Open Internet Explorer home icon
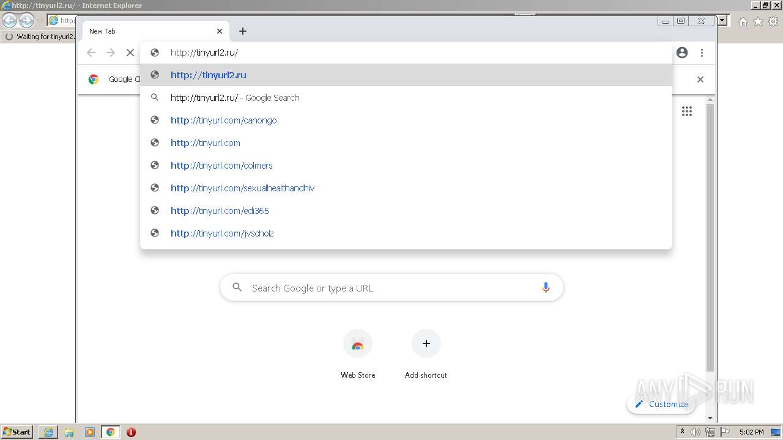The width and height of the screenshot is (783, 440). (x=743, y=21)
